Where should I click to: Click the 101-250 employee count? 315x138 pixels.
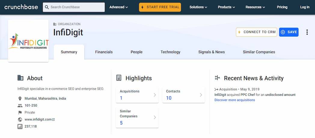point(31,106)
